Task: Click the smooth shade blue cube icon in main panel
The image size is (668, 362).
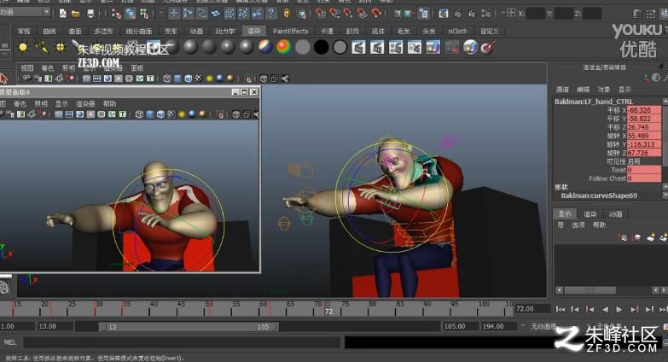Action: pyautogui.click(x=177, y=79)
